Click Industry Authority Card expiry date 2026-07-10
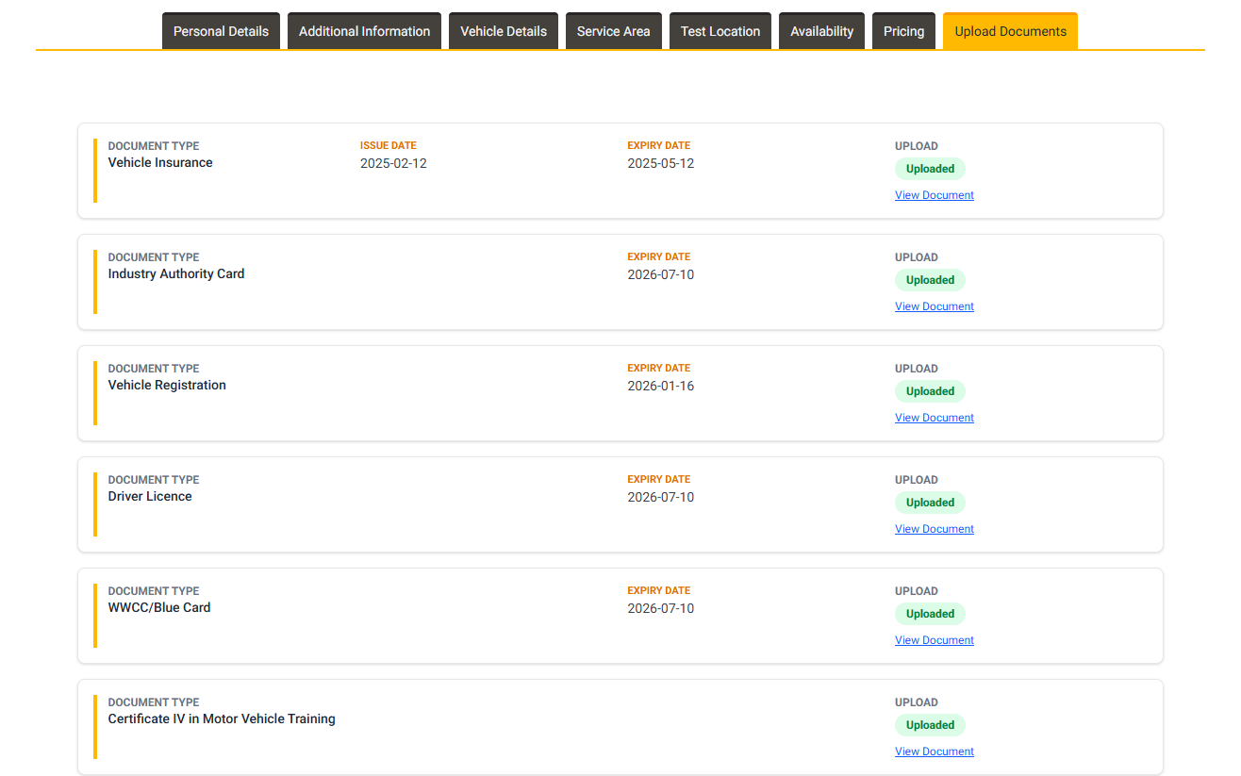Screen dimensions: 1241x776 (x=661, y=274)
